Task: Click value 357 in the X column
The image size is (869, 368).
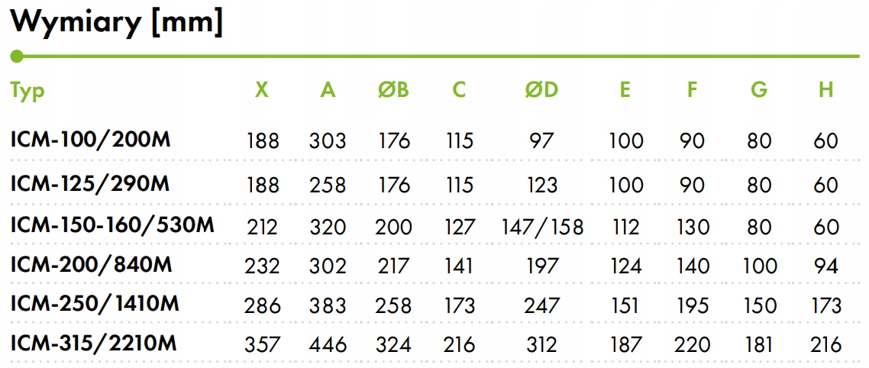Action: point(262,345)
